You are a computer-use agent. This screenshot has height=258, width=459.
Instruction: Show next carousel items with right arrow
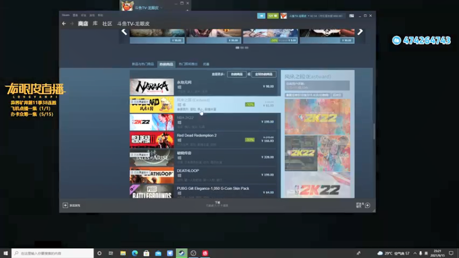click(x=360, y=32)
